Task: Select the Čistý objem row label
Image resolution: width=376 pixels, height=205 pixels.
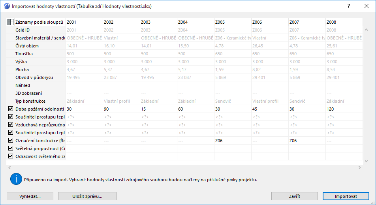Action: pos(27,46)
